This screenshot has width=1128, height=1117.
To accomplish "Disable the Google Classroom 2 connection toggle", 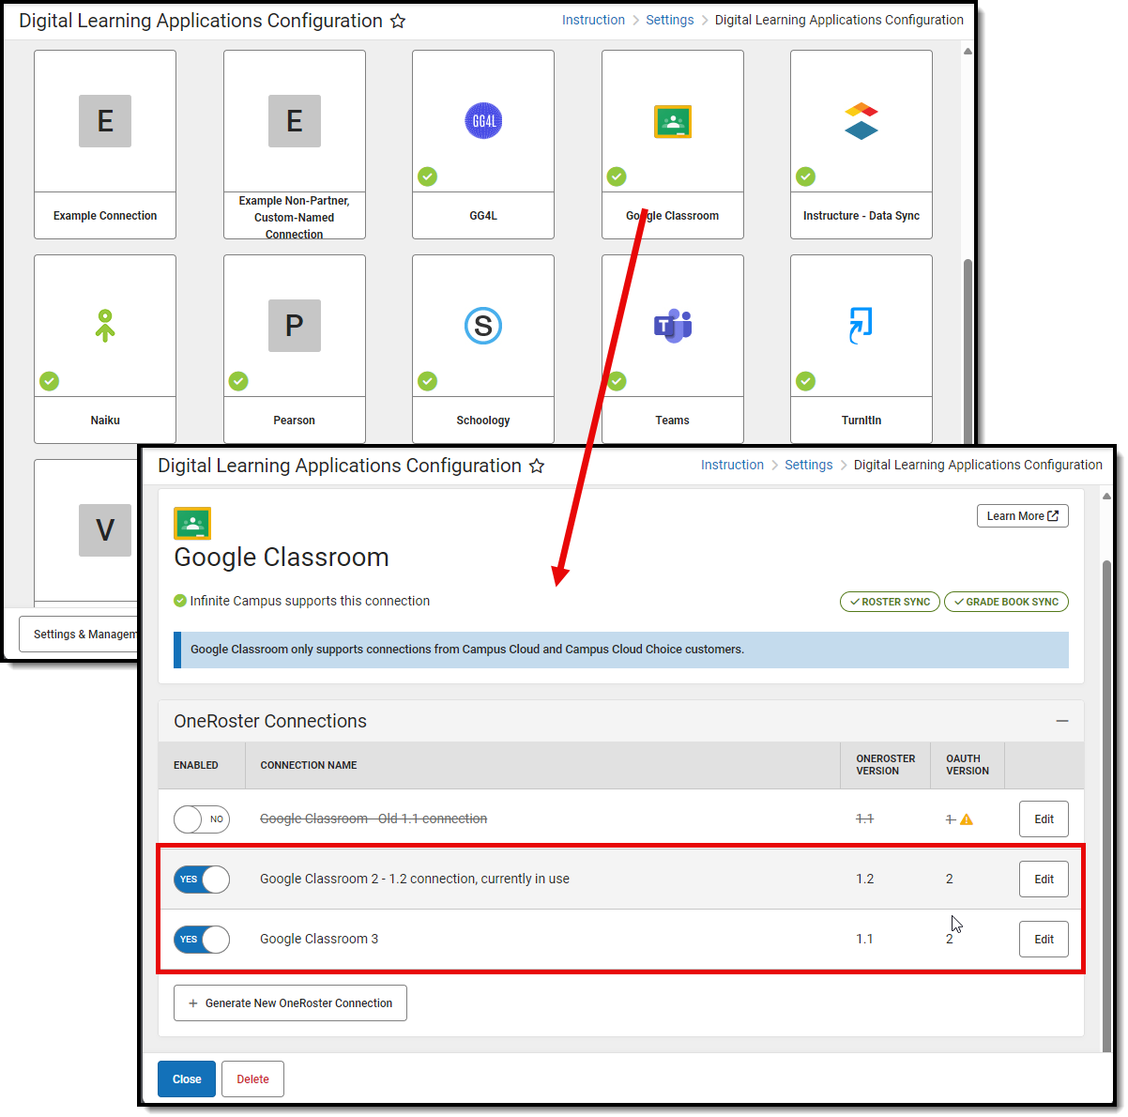I will tap(202, 880).
